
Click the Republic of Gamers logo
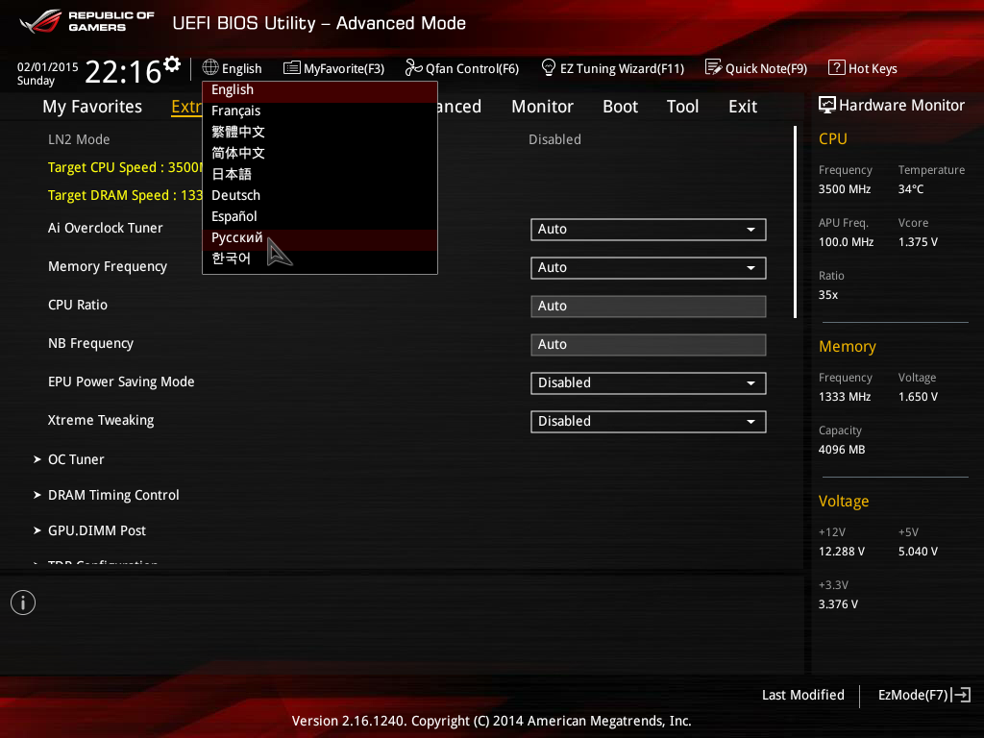(86, 22)
